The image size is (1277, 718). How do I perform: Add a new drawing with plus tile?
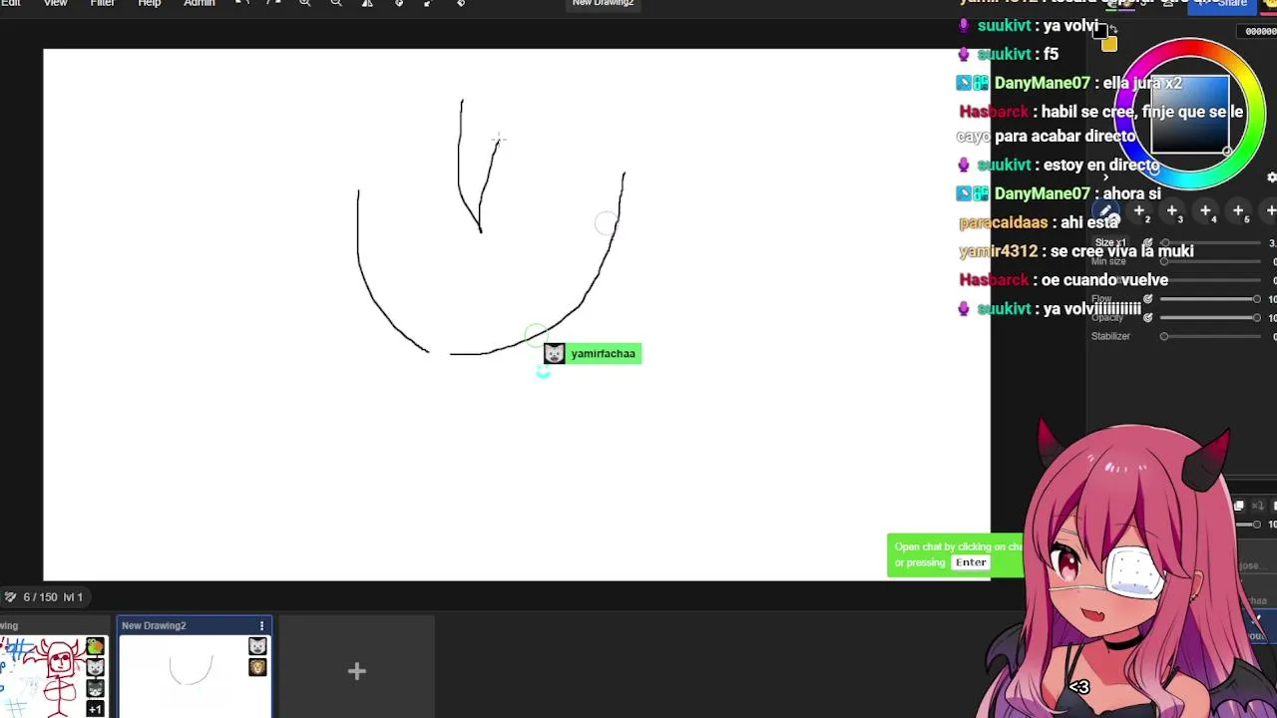tap(356, 672)
